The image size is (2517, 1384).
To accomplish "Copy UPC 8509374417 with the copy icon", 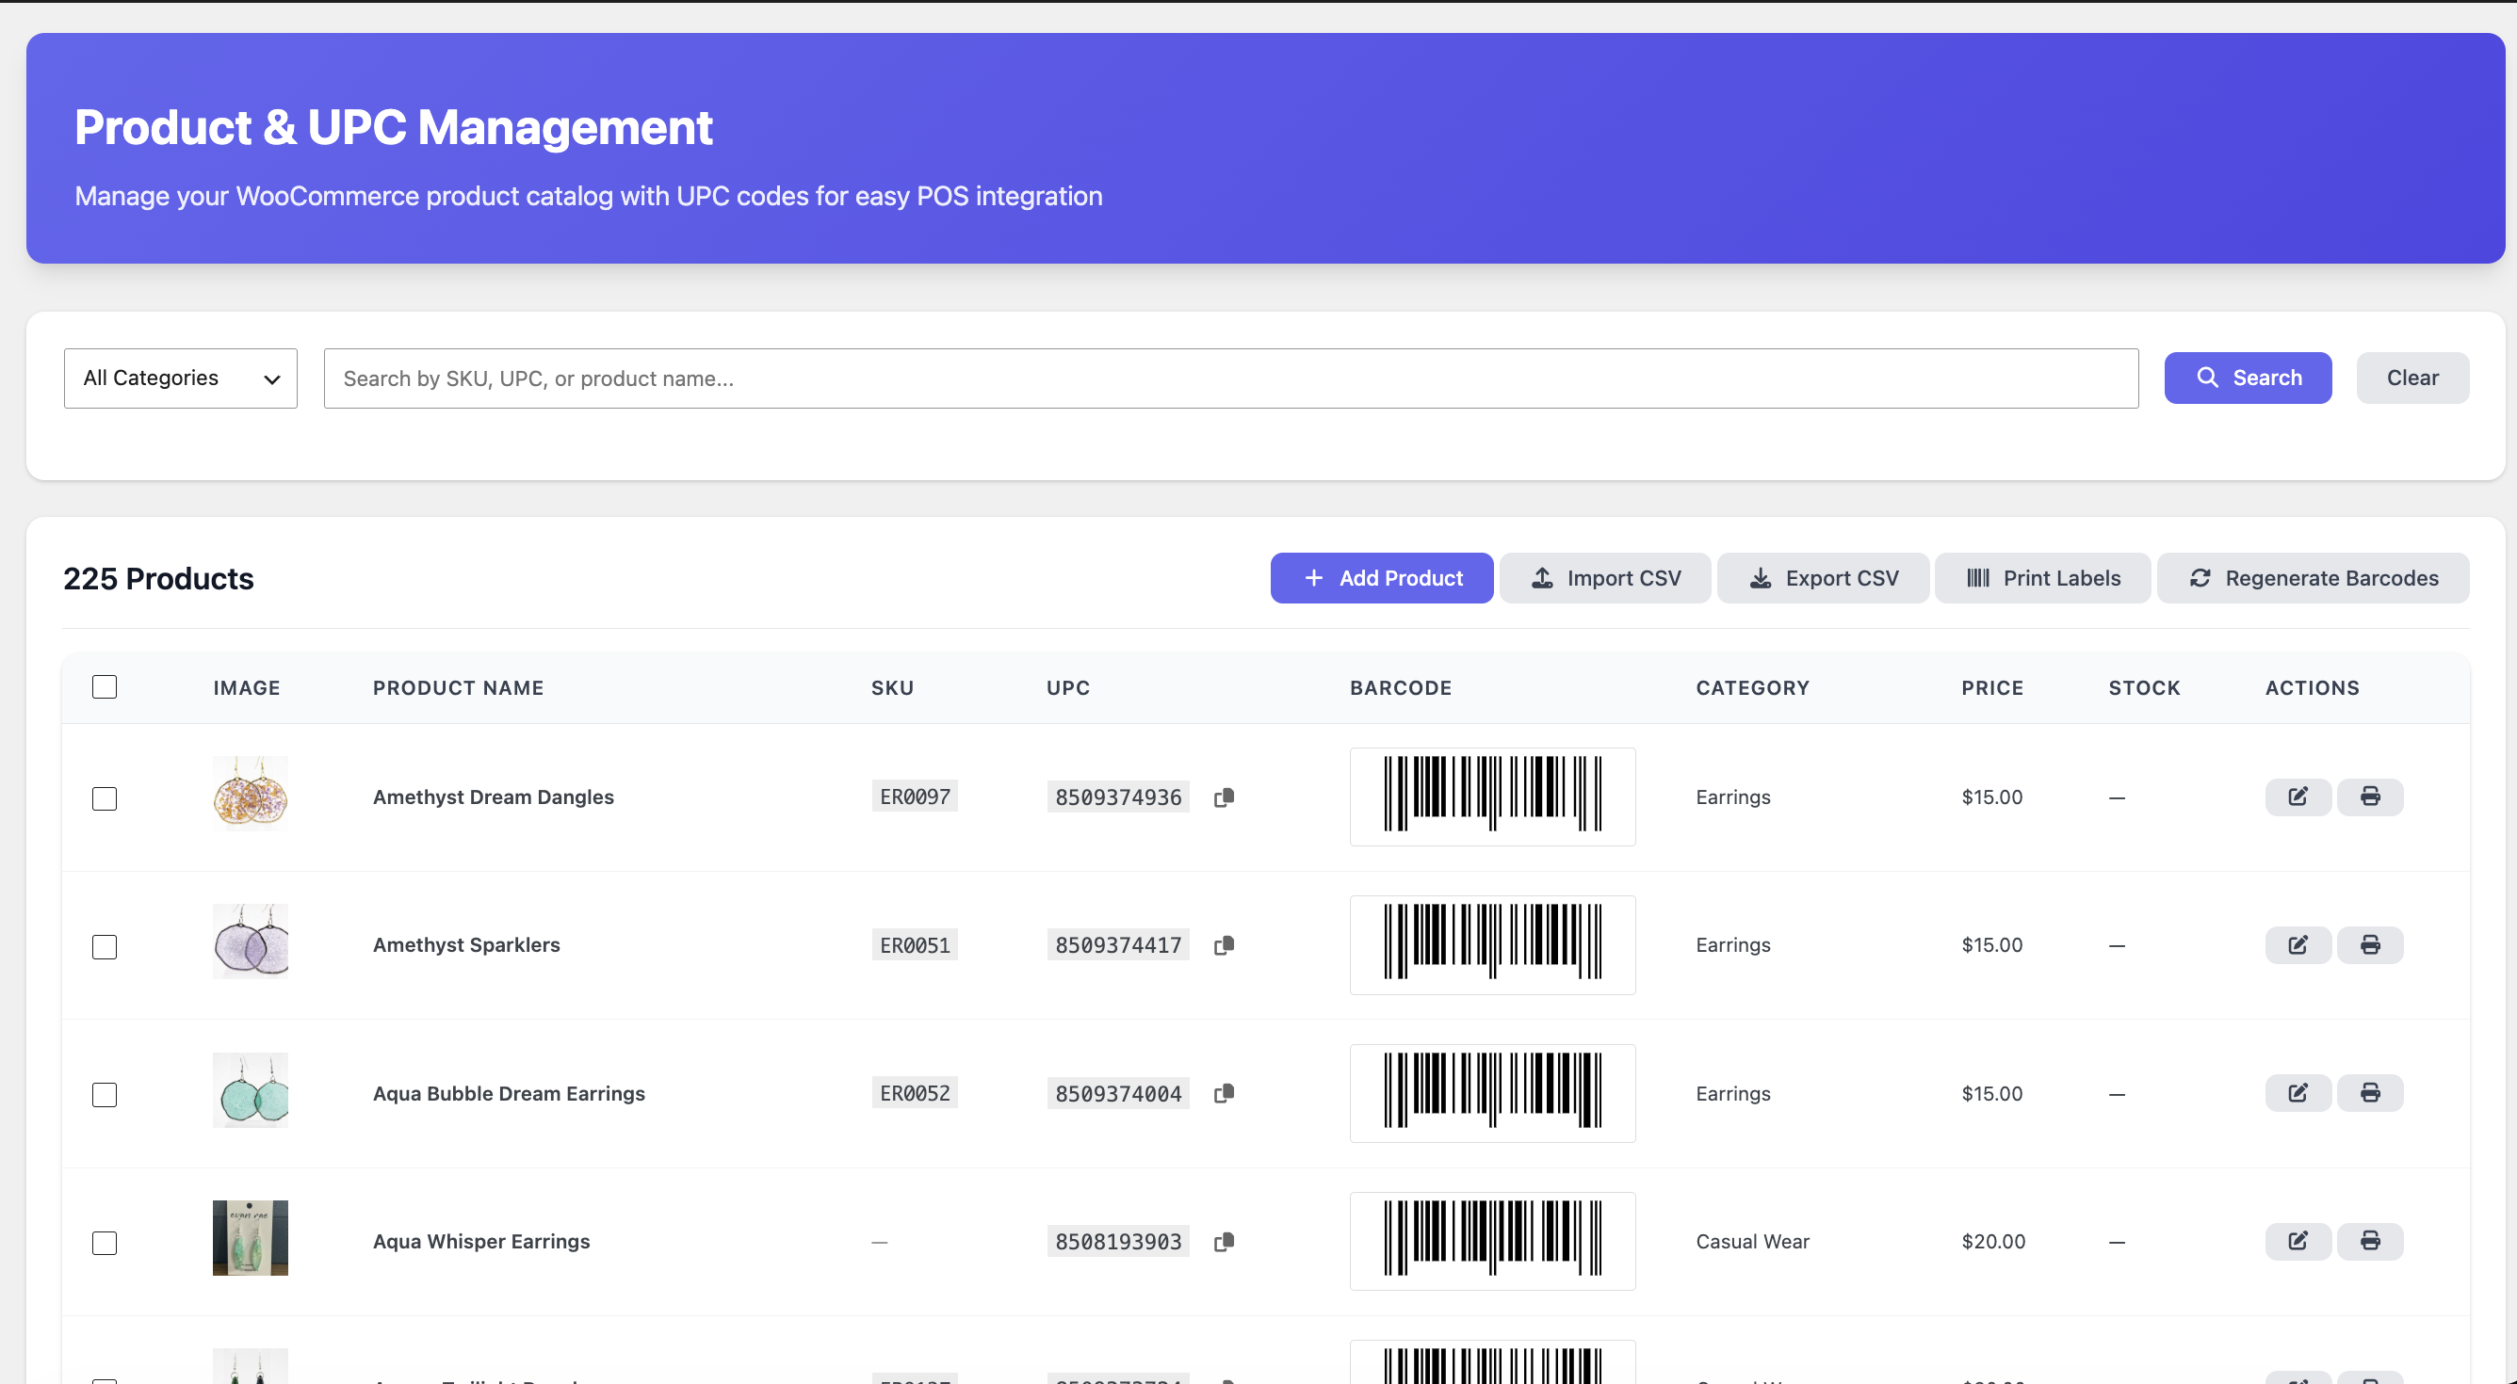I will [x=1224, y=945].
